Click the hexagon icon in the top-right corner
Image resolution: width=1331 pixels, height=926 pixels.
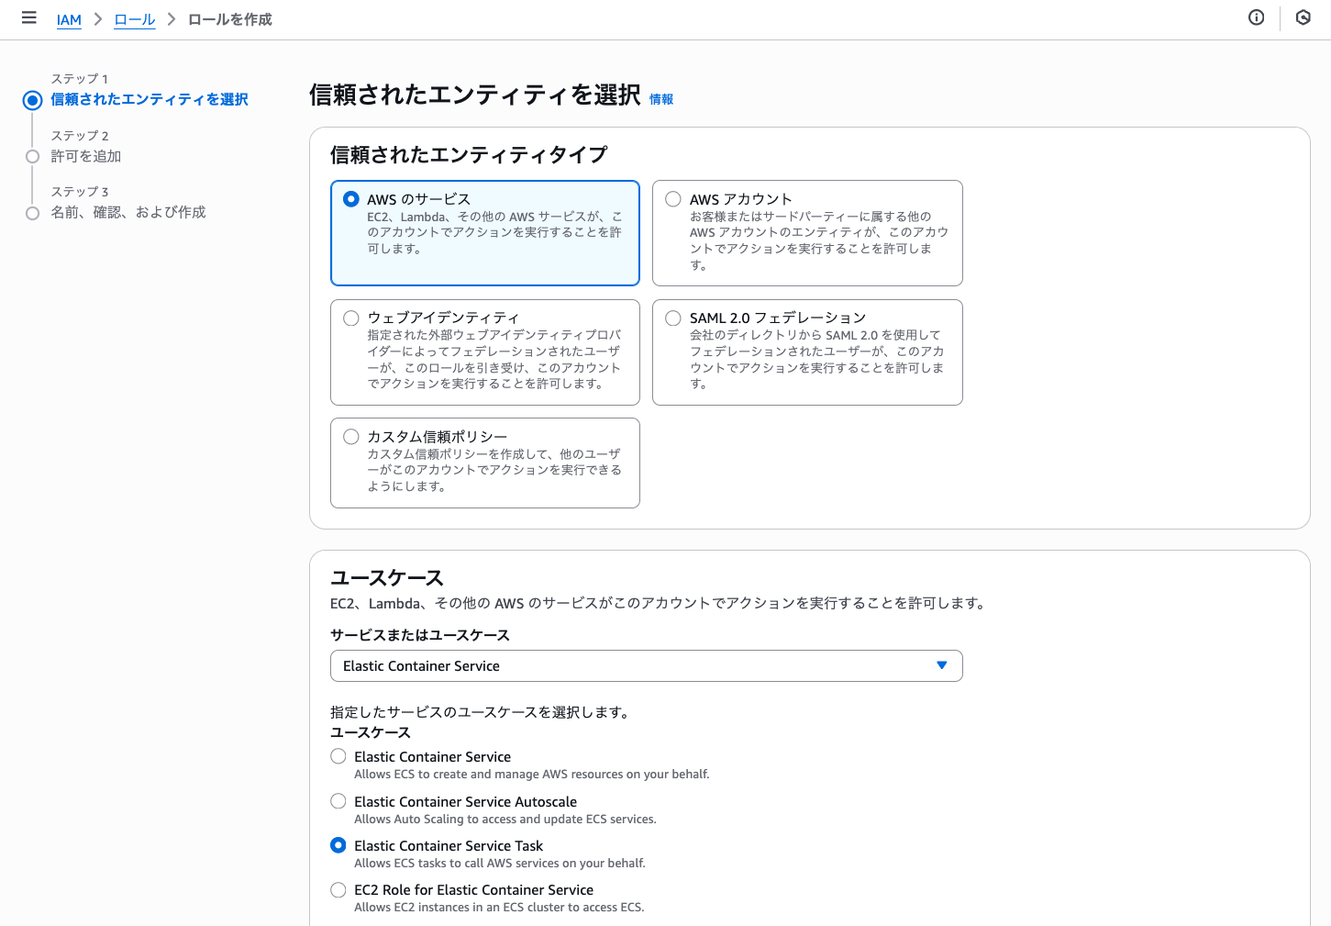[1303, 17]
